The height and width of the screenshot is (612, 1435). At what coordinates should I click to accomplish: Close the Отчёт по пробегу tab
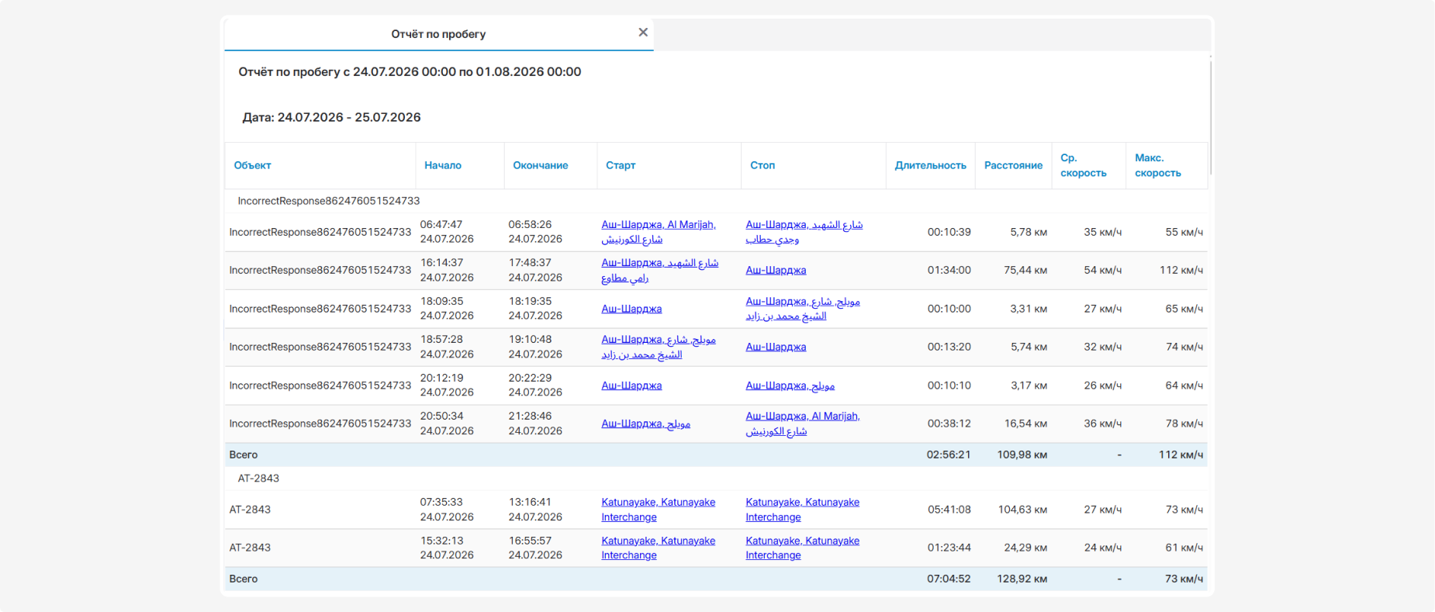[x=642, y=33]
